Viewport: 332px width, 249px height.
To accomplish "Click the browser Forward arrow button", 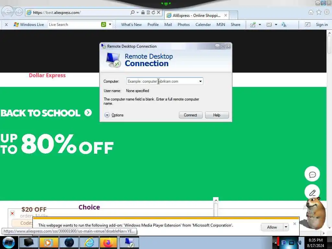I will click(x=18, y=12).
